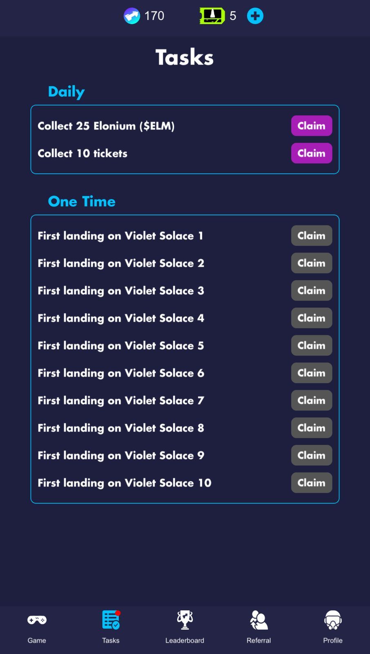370x654 pixels.
Task: Claim First landing on Violet Solace 1
Action: pos(311,235)
